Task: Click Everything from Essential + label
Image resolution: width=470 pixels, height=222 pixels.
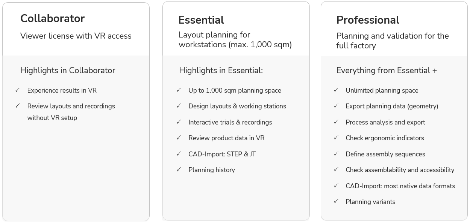Action: tap(387, 70)
